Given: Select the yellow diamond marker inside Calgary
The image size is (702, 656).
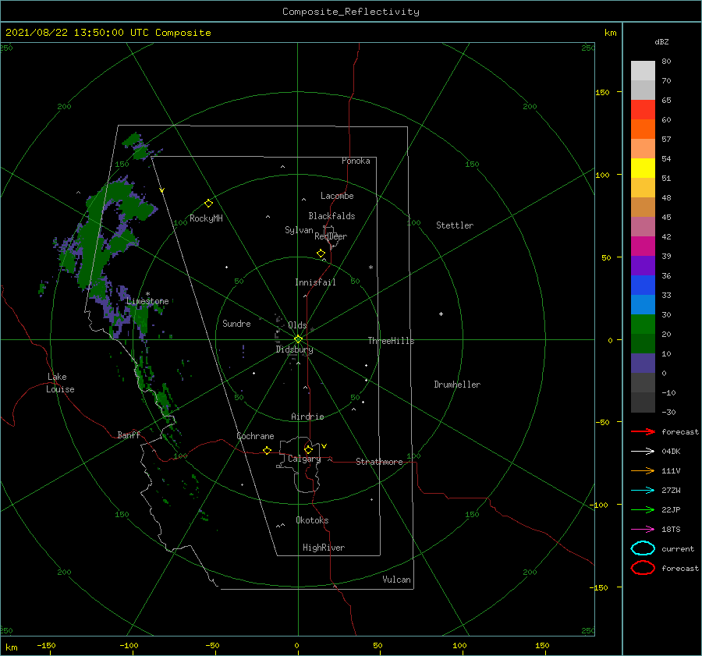Looking at the screenshot, I should tap(308, 449).
